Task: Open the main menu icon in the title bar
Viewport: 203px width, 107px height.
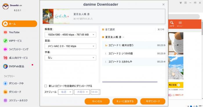Action: [186, 3]
